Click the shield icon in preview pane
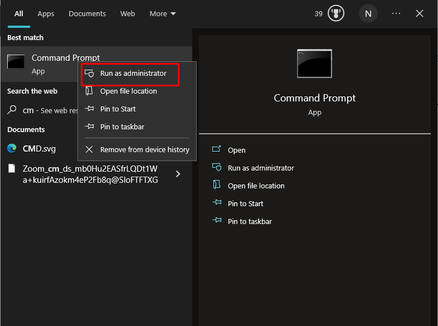The image size is (438, 326). (x=217, y=167)
